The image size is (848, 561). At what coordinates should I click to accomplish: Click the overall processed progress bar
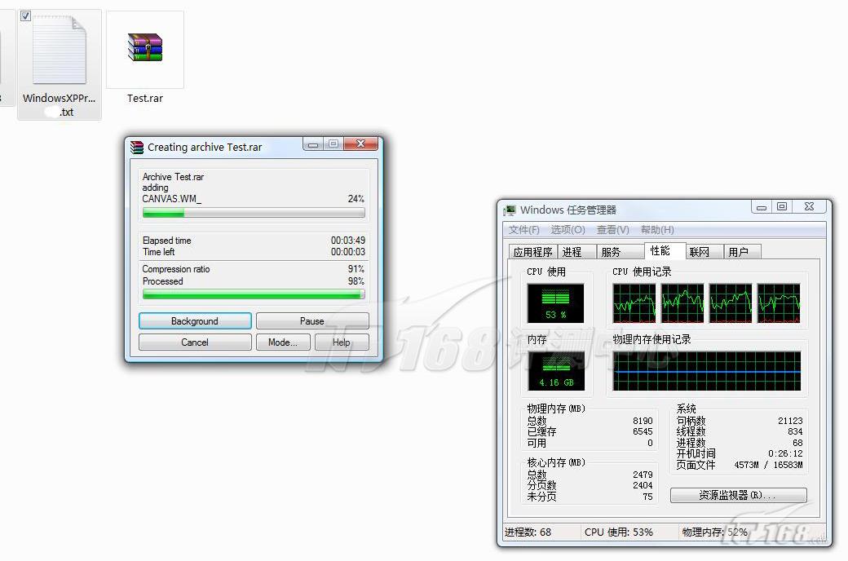(254, 294)
